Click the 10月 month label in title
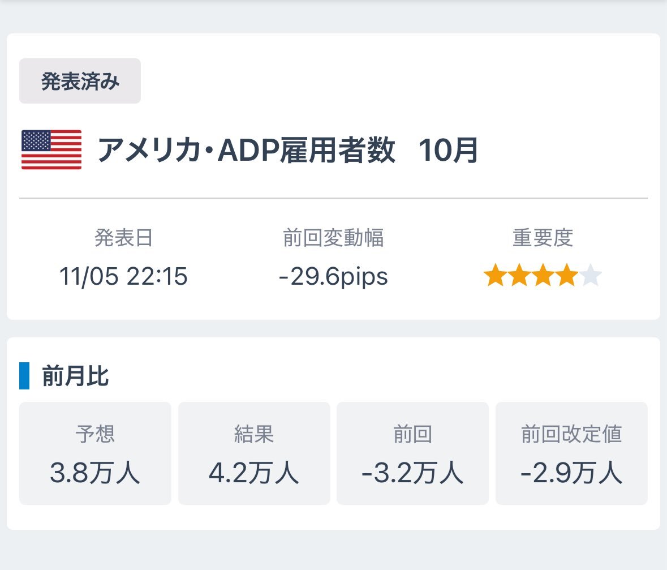667x570 pixels. 449,151
